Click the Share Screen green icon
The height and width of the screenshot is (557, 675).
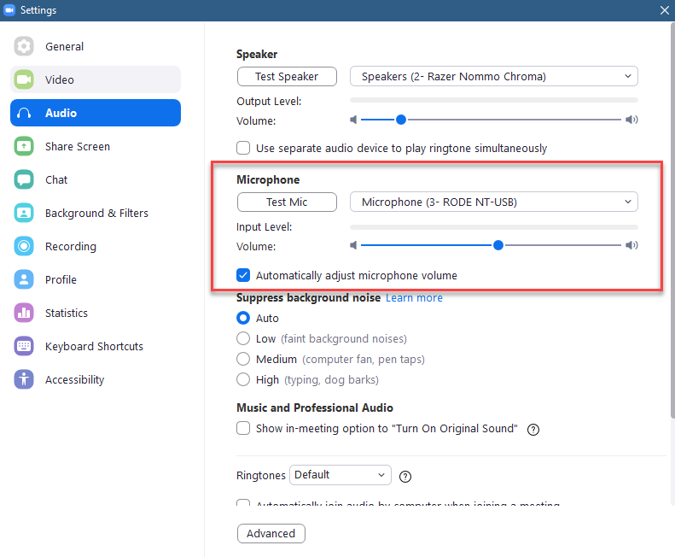click(24, 146)
